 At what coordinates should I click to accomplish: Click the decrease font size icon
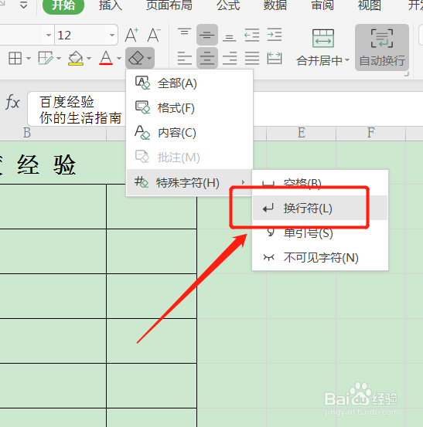154,35
